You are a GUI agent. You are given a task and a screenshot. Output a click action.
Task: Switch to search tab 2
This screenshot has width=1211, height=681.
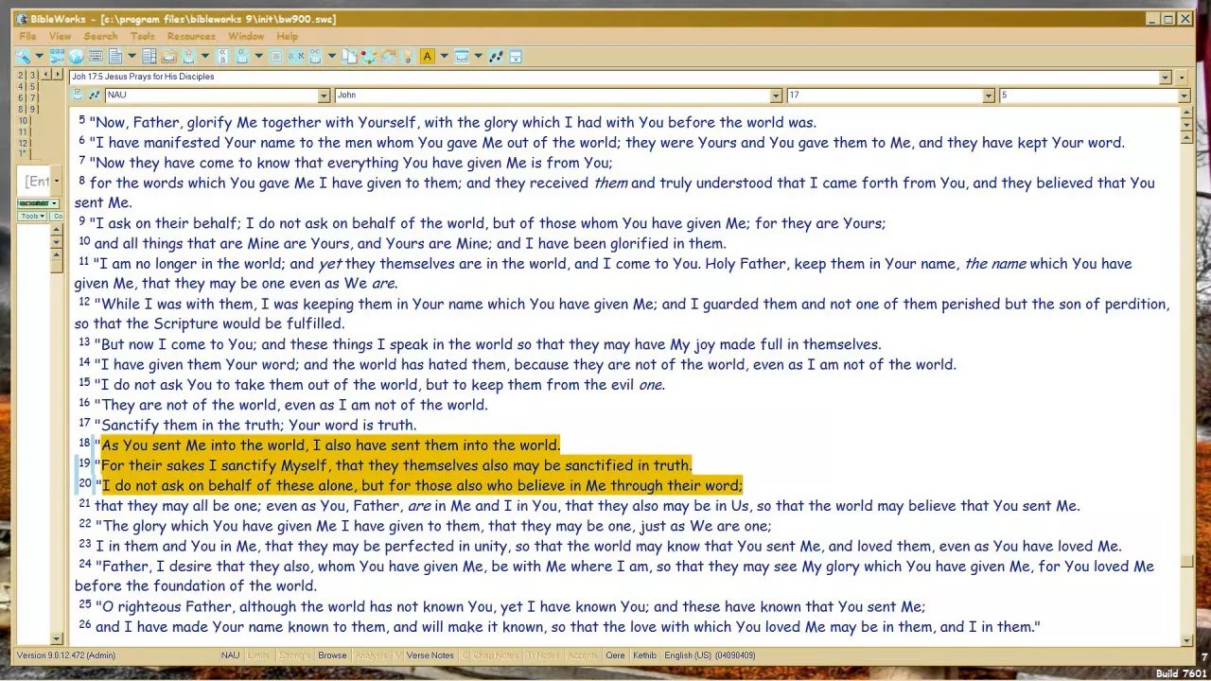pyautogui.click(x=21, y=76)
